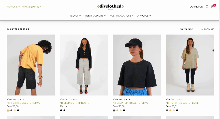Click the filter sliders icon beside Filtrer et trier
Viewport: 220px width, 119px height.
click(8, 29)
